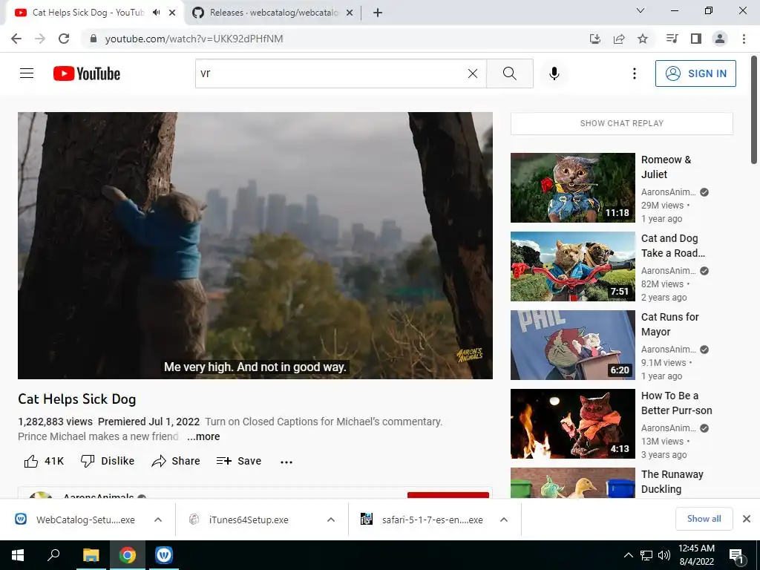This screenshot has height=570, width=760.
Task: Expand iTunes64Setup.exe download options chevron
Action: [x=331, y=520]
